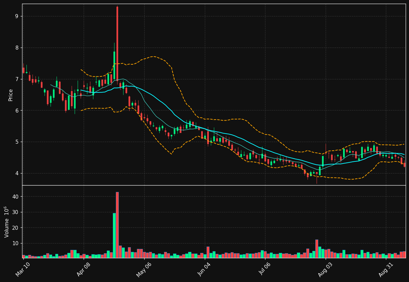
Task: Click the price axis value 9
Action: coord(17,16)
